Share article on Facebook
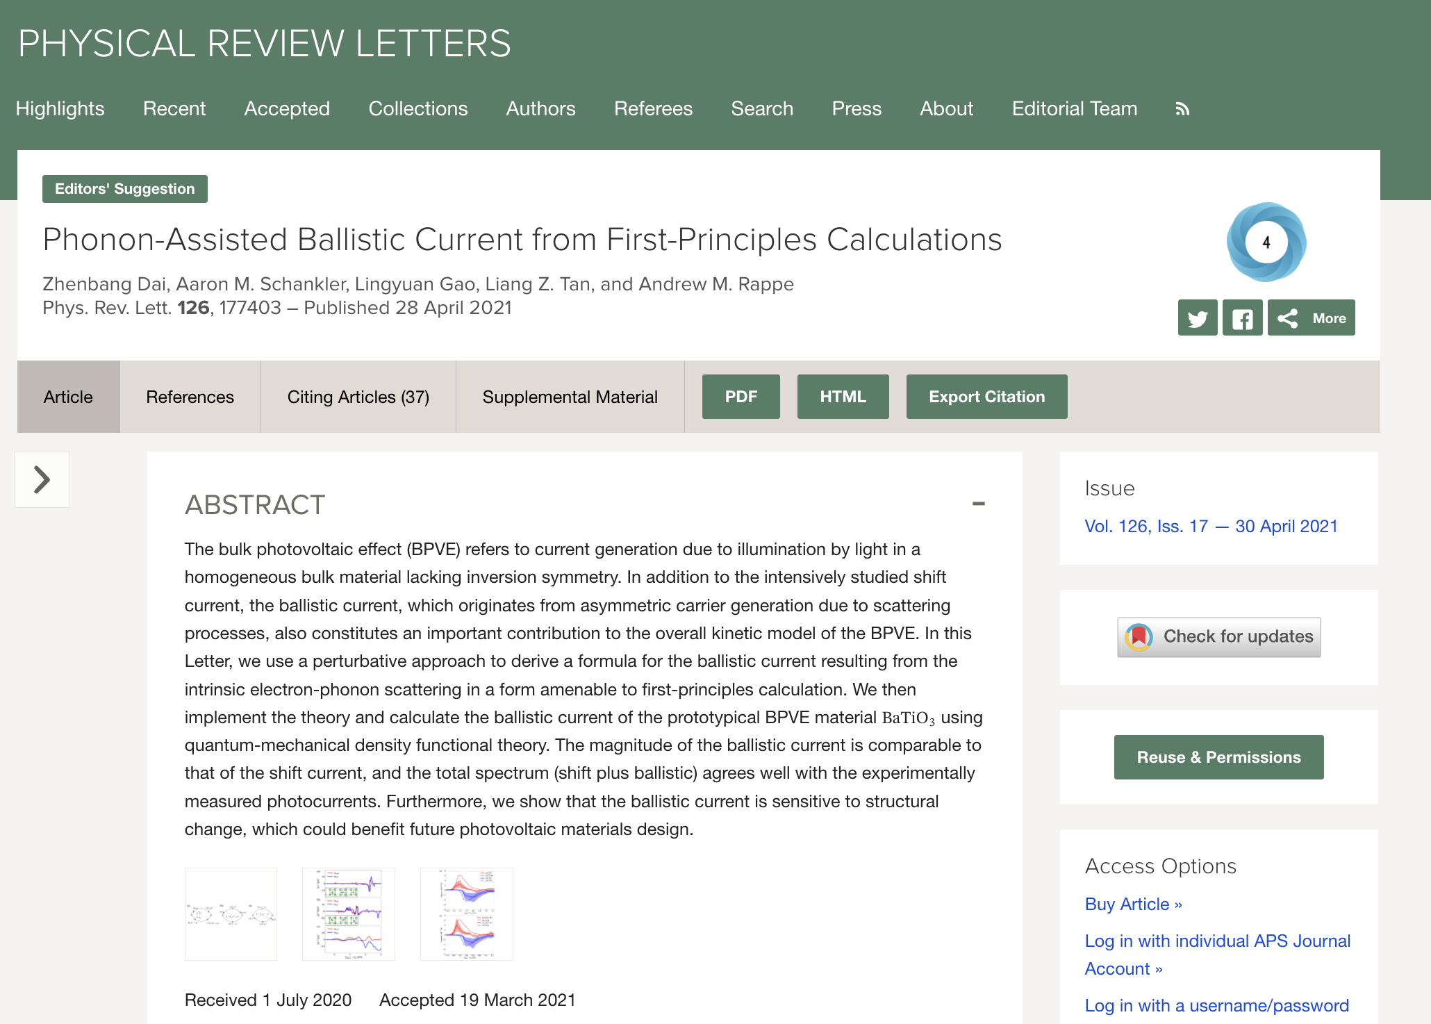 (x=1242, y=318)
